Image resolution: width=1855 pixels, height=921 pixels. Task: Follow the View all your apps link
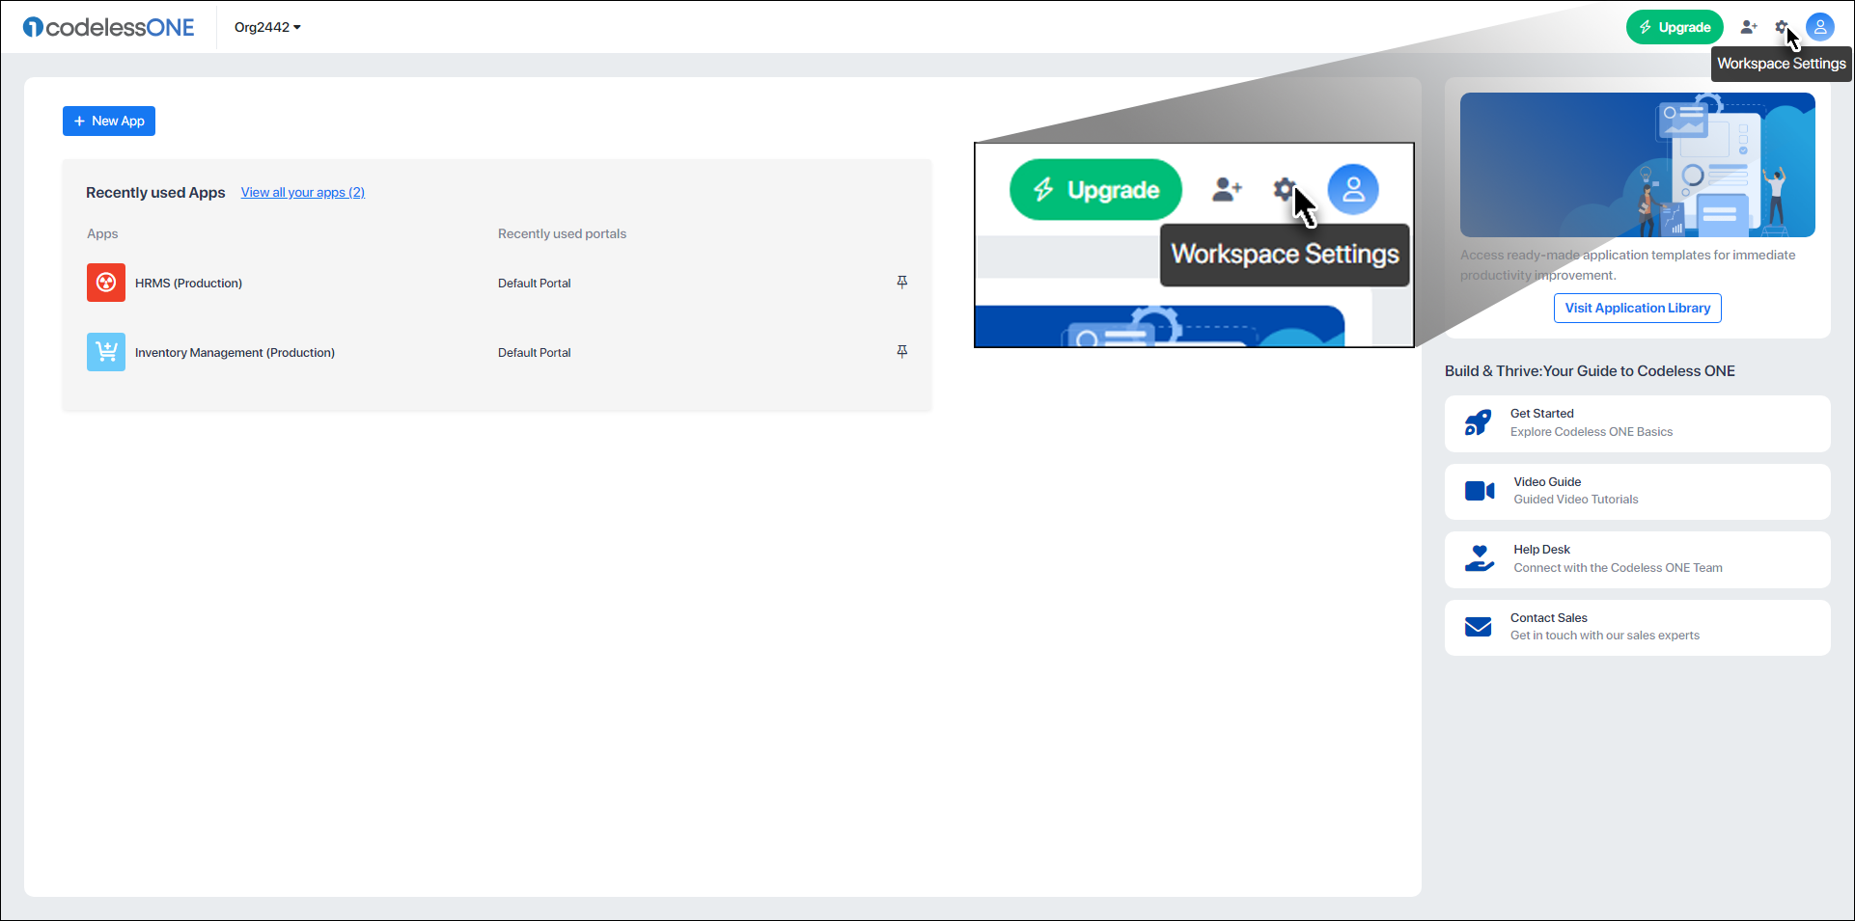tap(303, 192)
